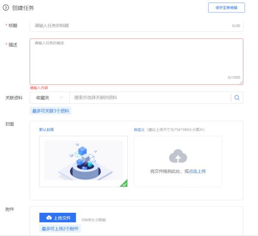
Task: Click the 0/1000 character counter
Action: pos(234,78)
